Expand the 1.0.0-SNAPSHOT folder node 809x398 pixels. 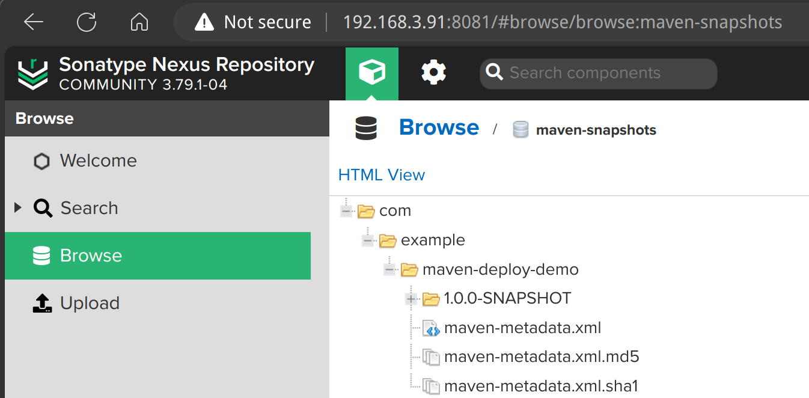click(x=412, y=299)
